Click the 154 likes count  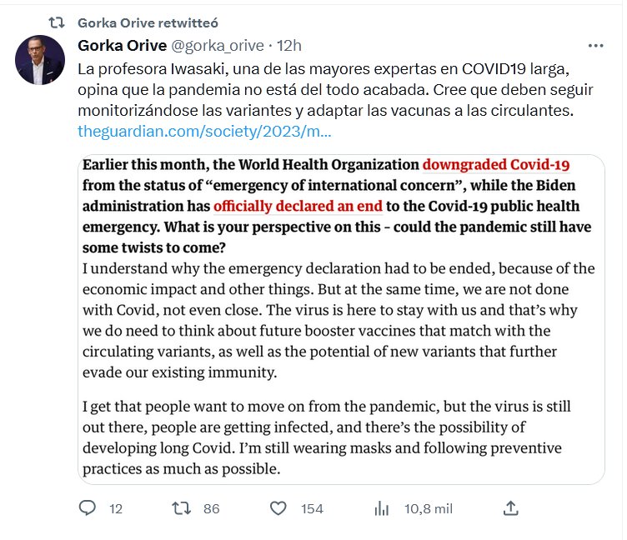coord(312,508)
